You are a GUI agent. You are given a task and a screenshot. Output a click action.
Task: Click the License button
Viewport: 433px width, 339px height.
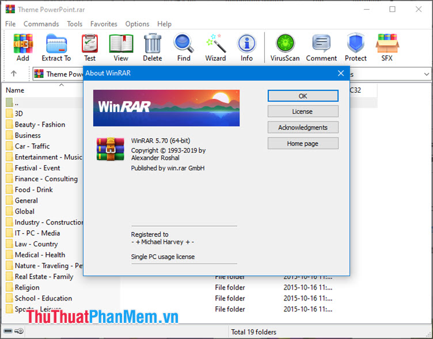click(x=303, y=112)
